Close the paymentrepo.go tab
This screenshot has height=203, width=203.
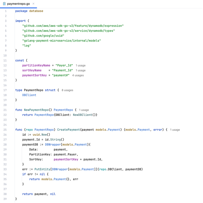(33, 4)
